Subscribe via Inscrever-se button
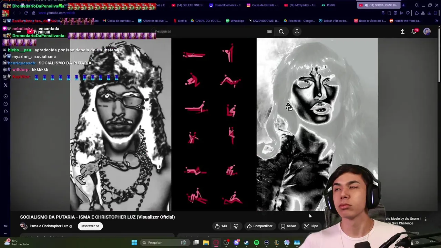This screenshot has height=248, width=441. 90,226
